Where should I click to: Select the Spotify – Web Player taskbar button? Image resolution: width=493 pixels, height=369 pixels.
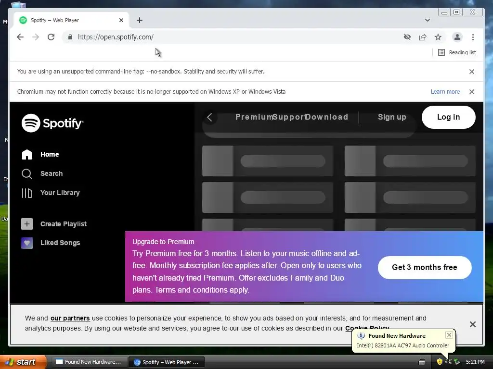point(167,362)
